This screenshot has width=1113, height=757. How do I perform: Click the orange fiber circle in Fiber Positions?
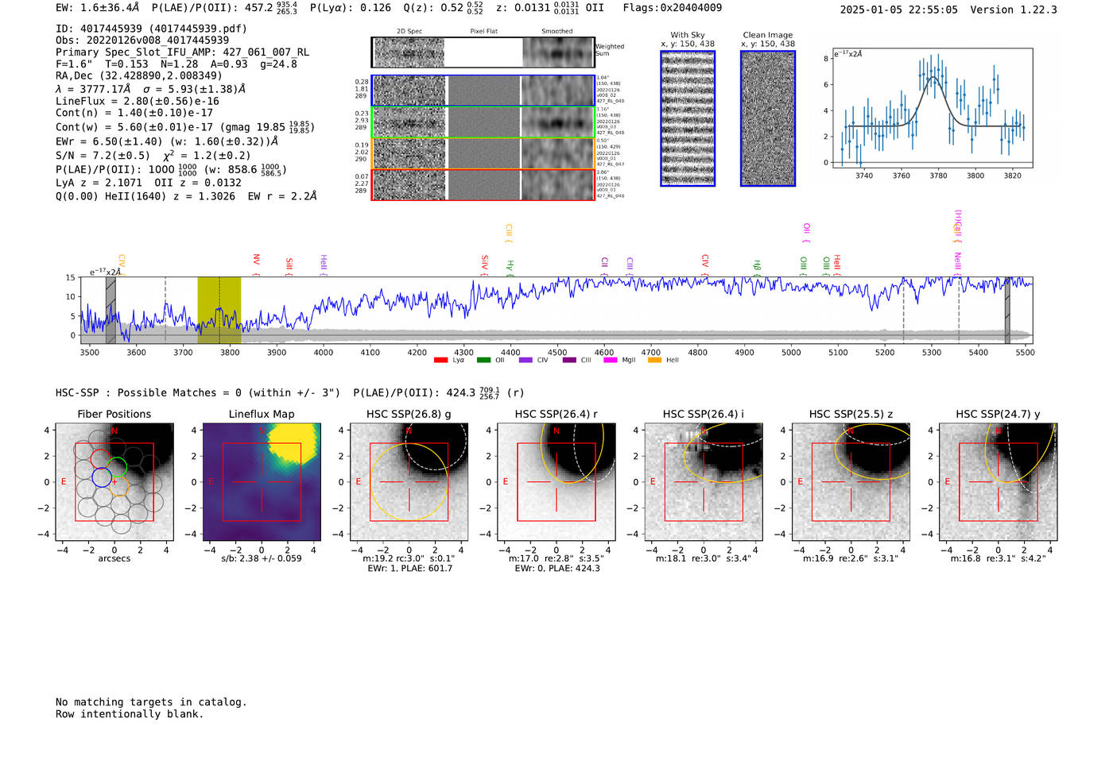tap(119, 487)
